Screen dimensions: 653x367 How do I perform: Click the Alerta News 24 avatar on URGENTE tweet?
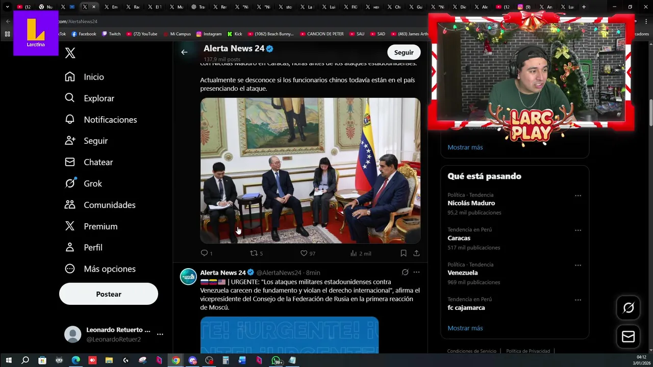188,276
